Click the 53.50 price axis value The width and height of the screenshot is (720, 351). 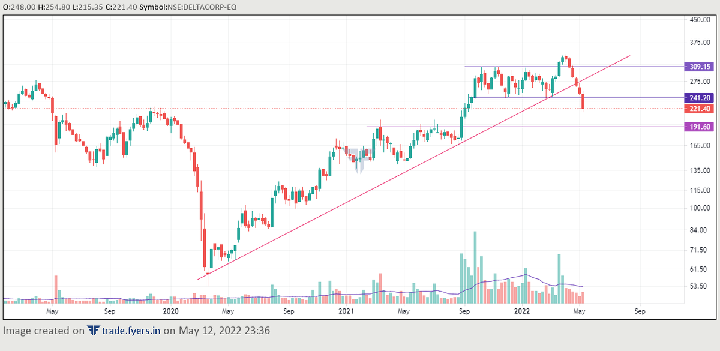(x=698, y=287)
